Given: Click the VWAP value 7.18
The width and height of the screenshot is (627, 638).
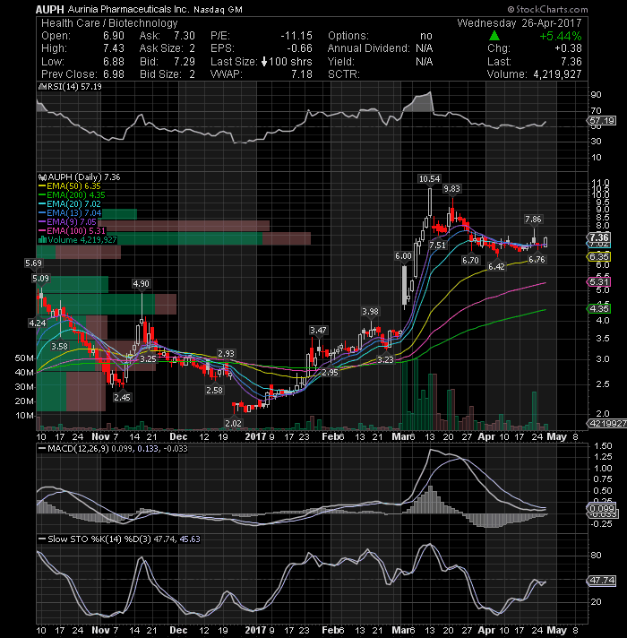Looking at the screenshot, I should tap(302, 74).
